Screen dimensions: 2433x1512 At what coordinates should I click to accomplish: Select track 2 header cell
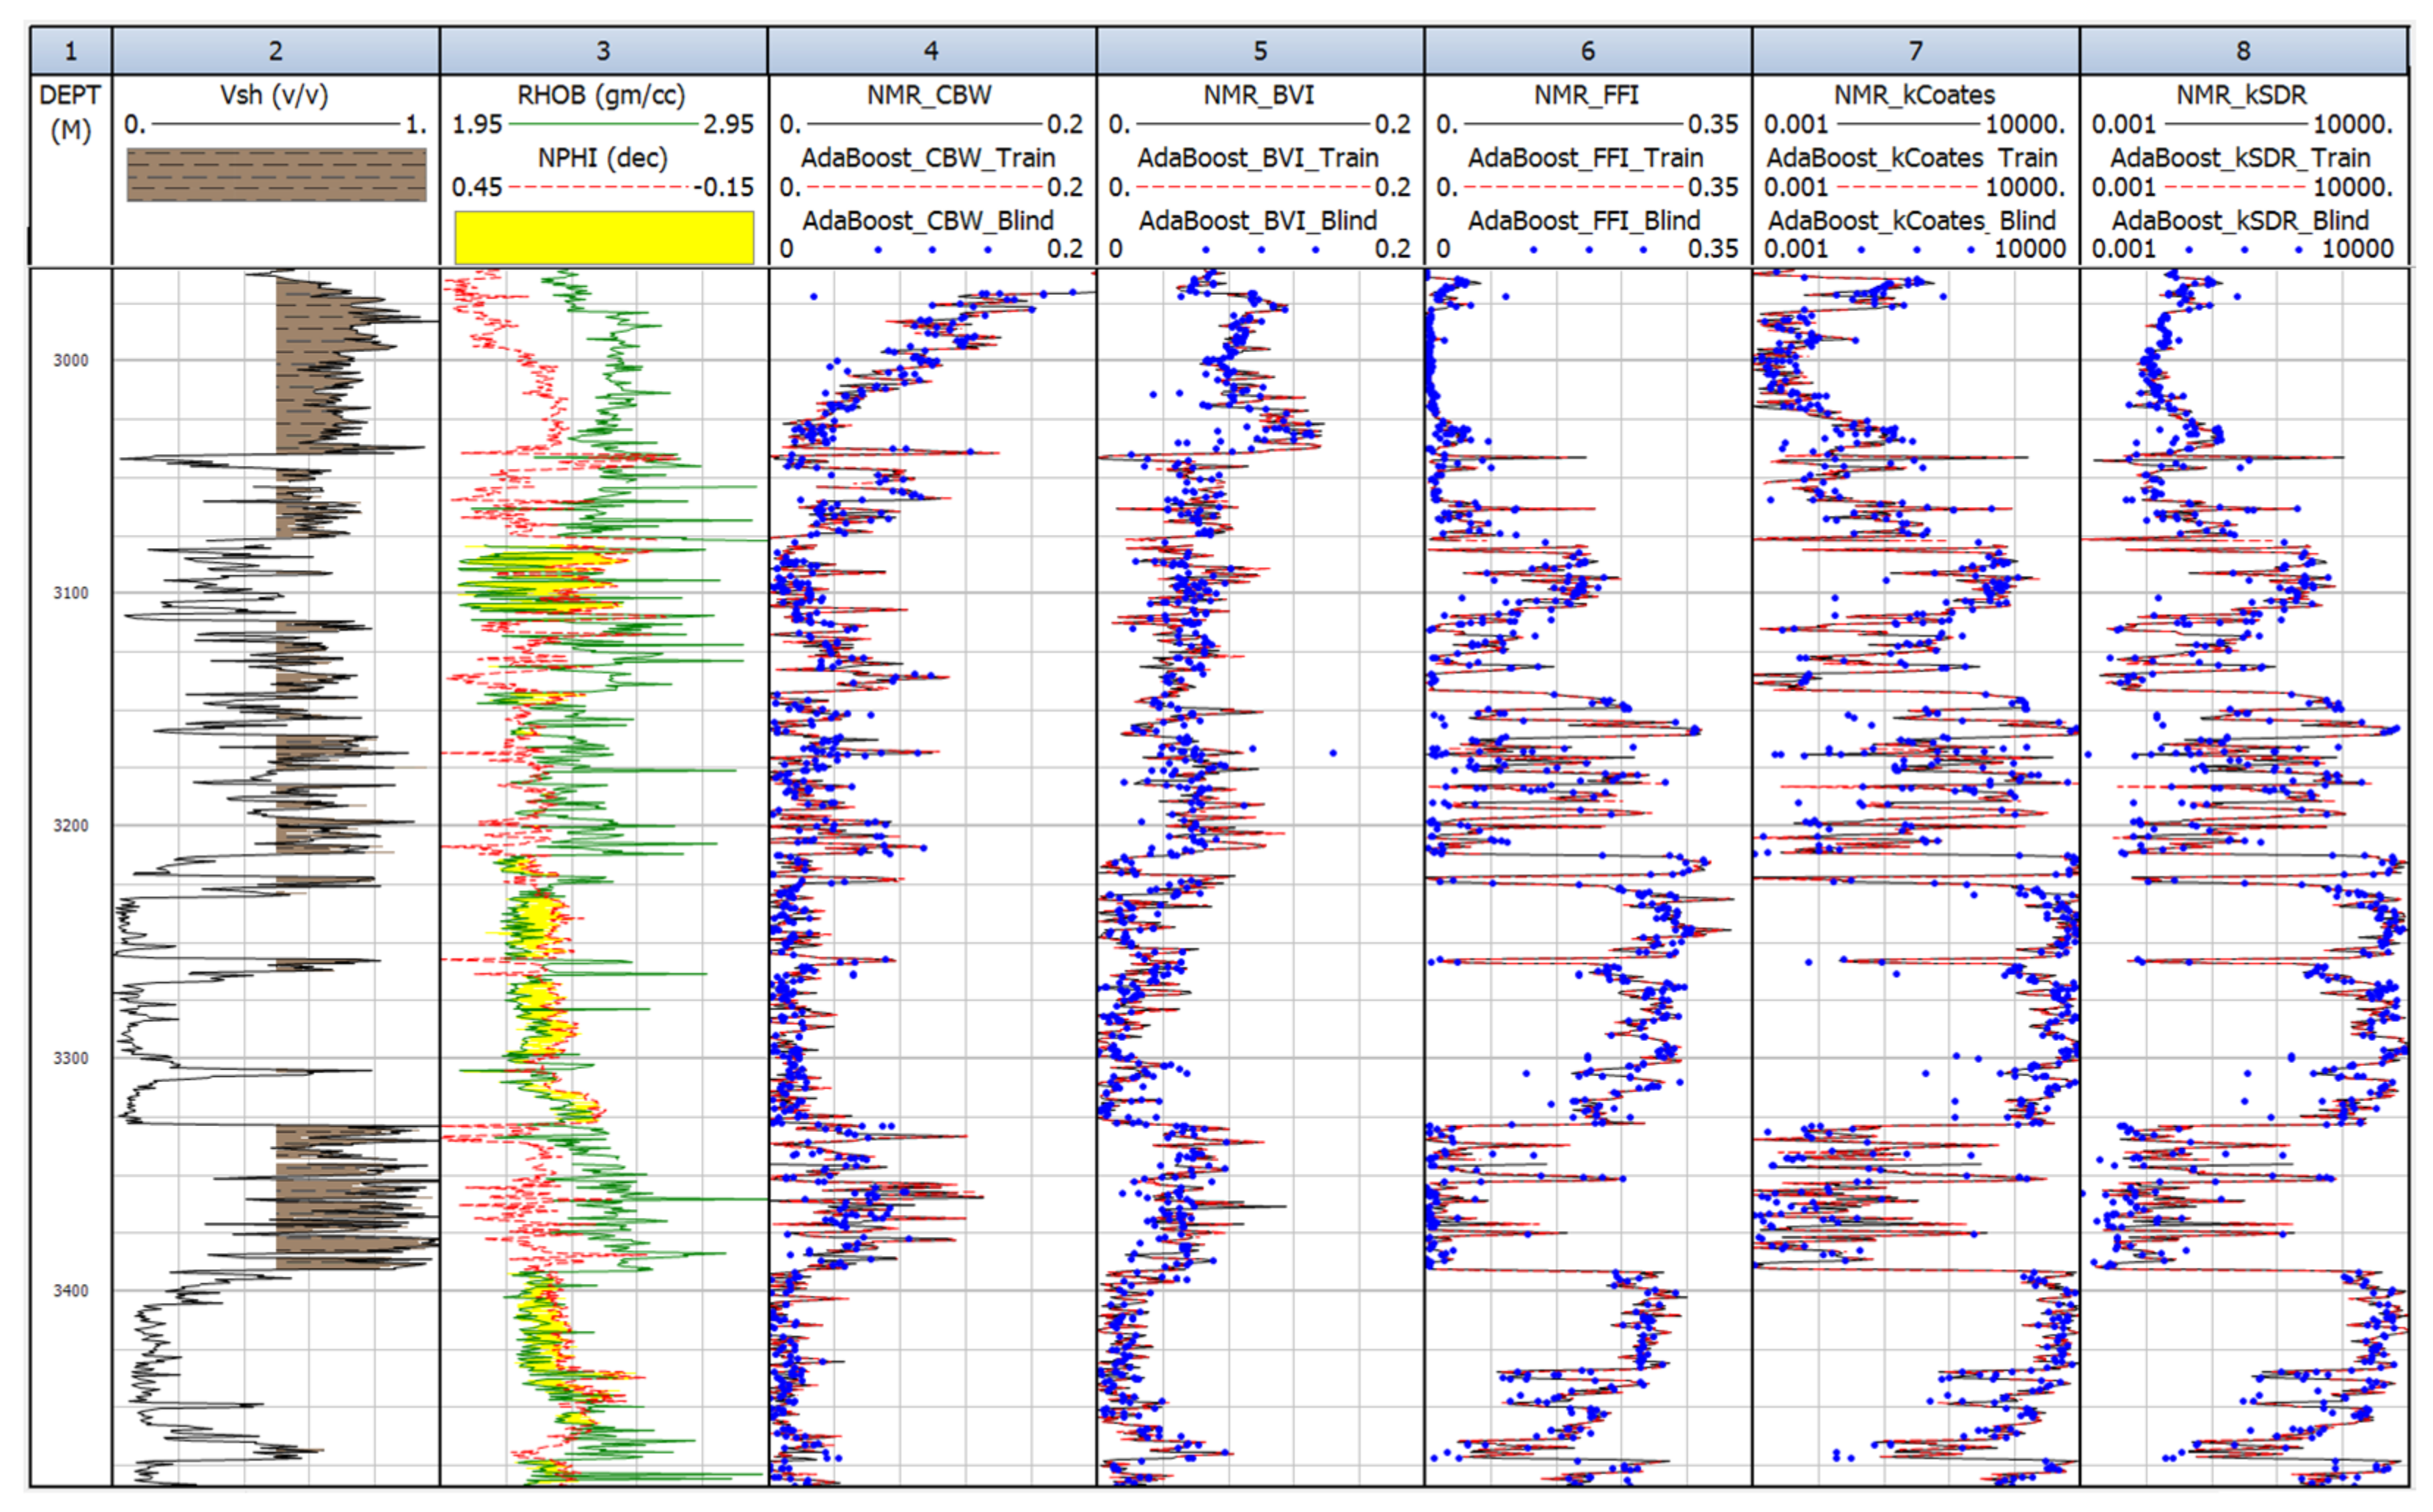(275, 51)
